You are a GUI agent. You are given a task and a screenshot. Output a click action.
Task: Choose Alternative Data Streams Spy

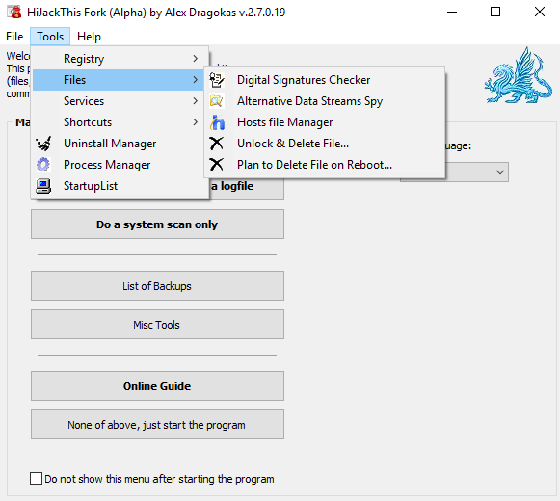pos(325,101)
